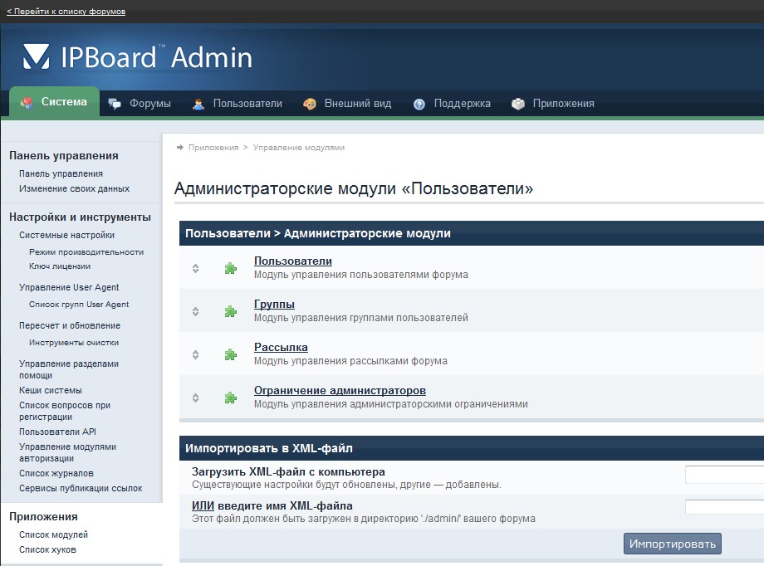The image size is (764, 566).
Task: Follow the Перейти к списку форумов link
Action: [66, 11]
